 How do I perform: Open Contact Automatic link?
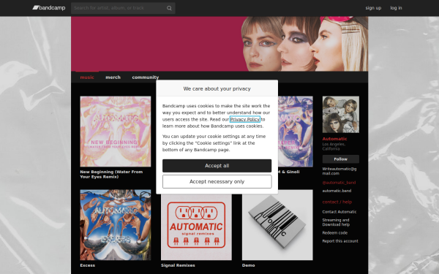point(339,212)
